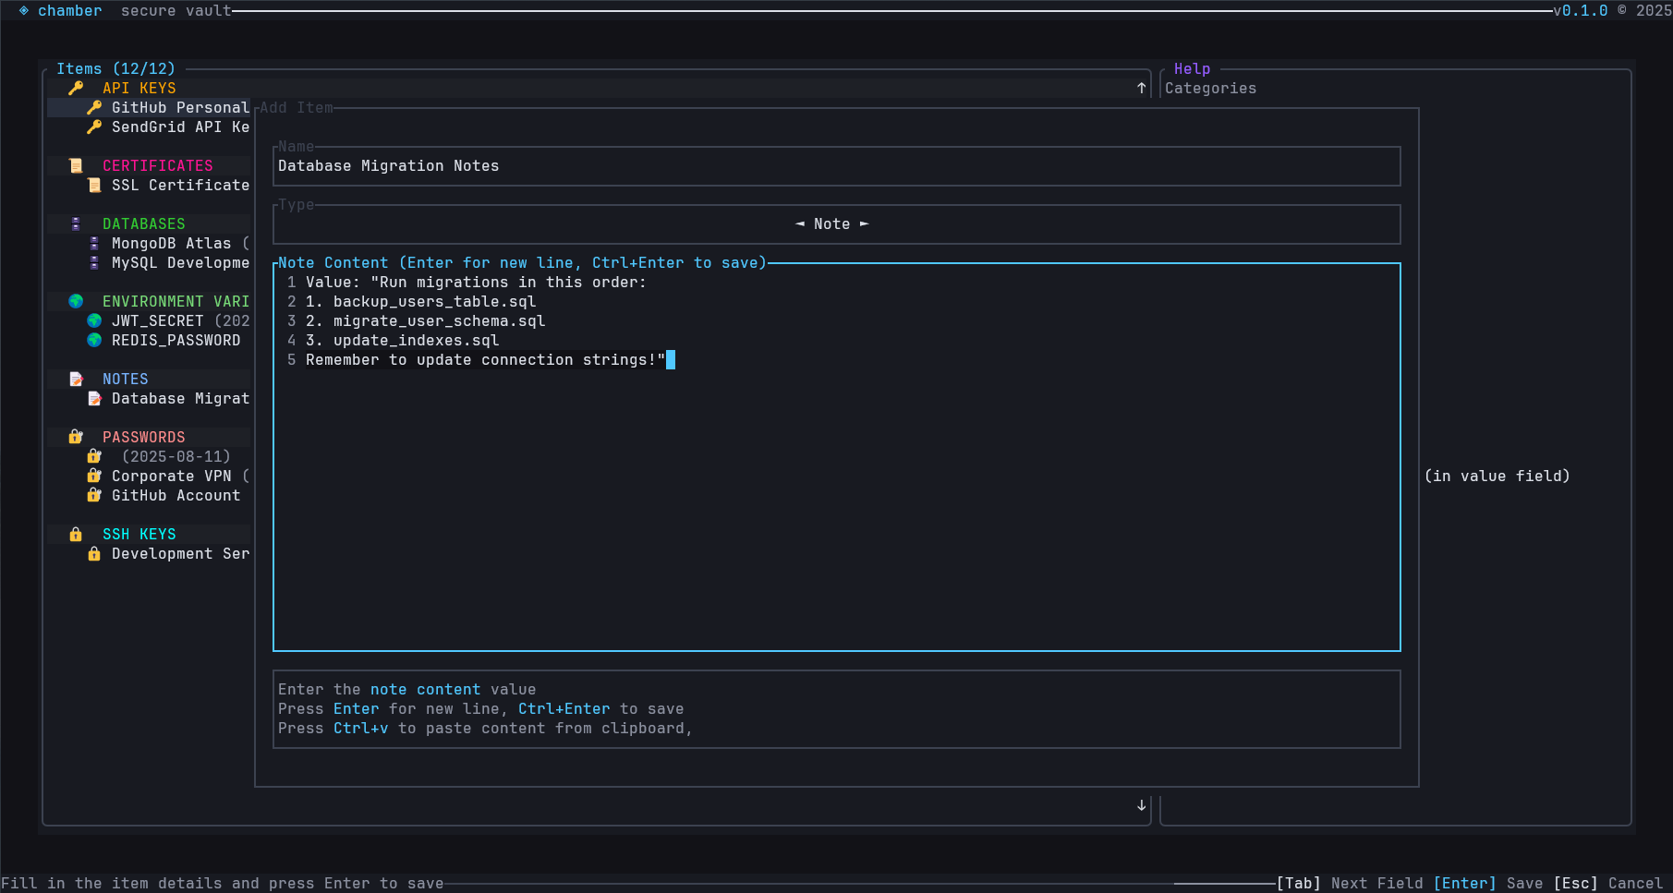The image size is (1673, 893).
Task: Click the database icon next to MongoDB Atlas
Action: (x=94, y=244)
